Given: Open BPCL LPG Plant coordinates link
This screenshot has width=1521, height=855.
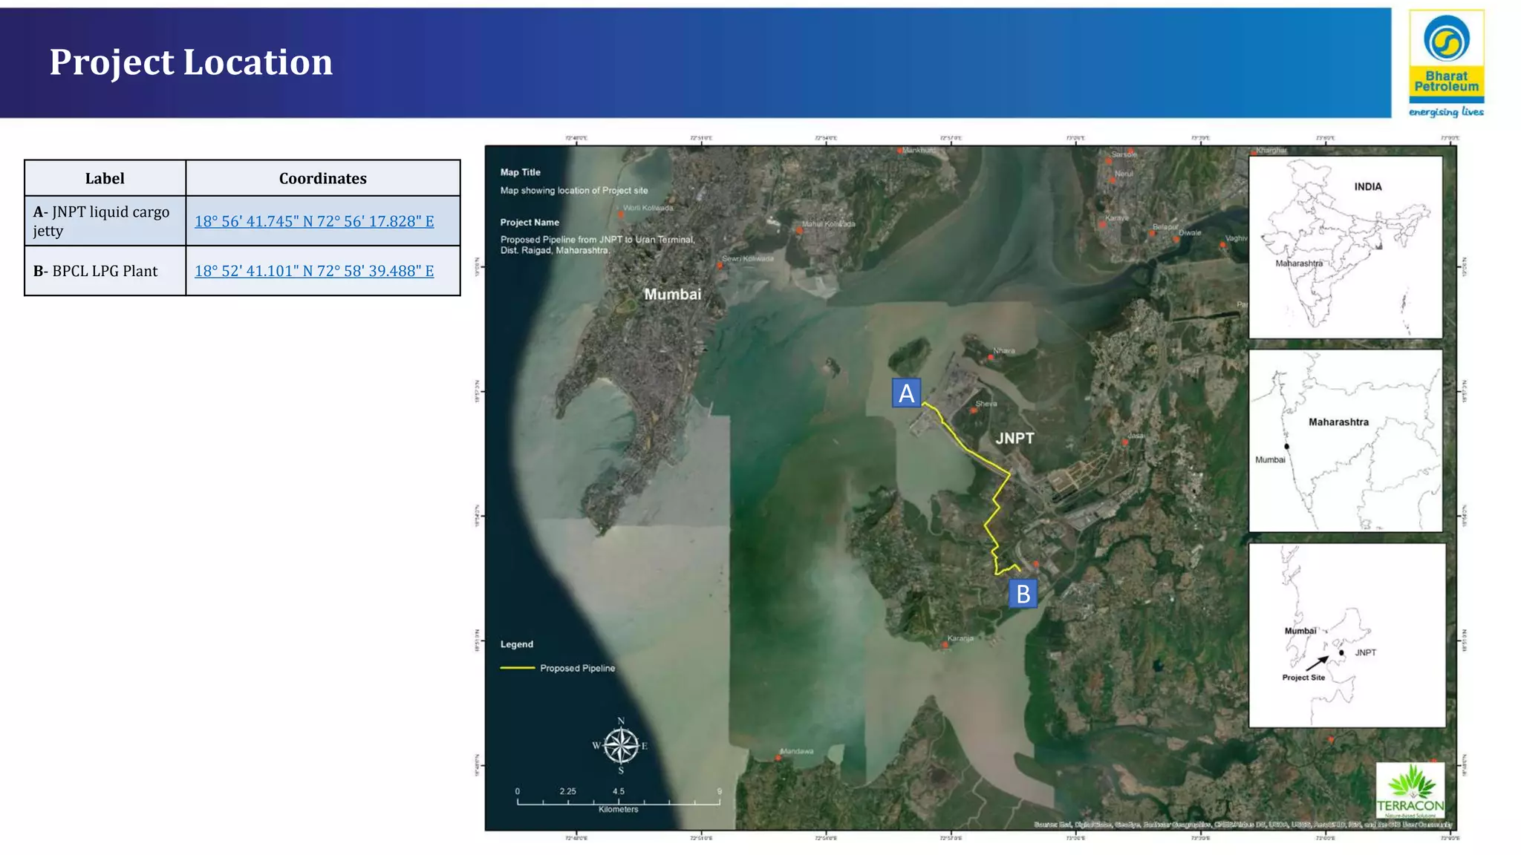Looking at the screenshot, I should tap(314, 271).
